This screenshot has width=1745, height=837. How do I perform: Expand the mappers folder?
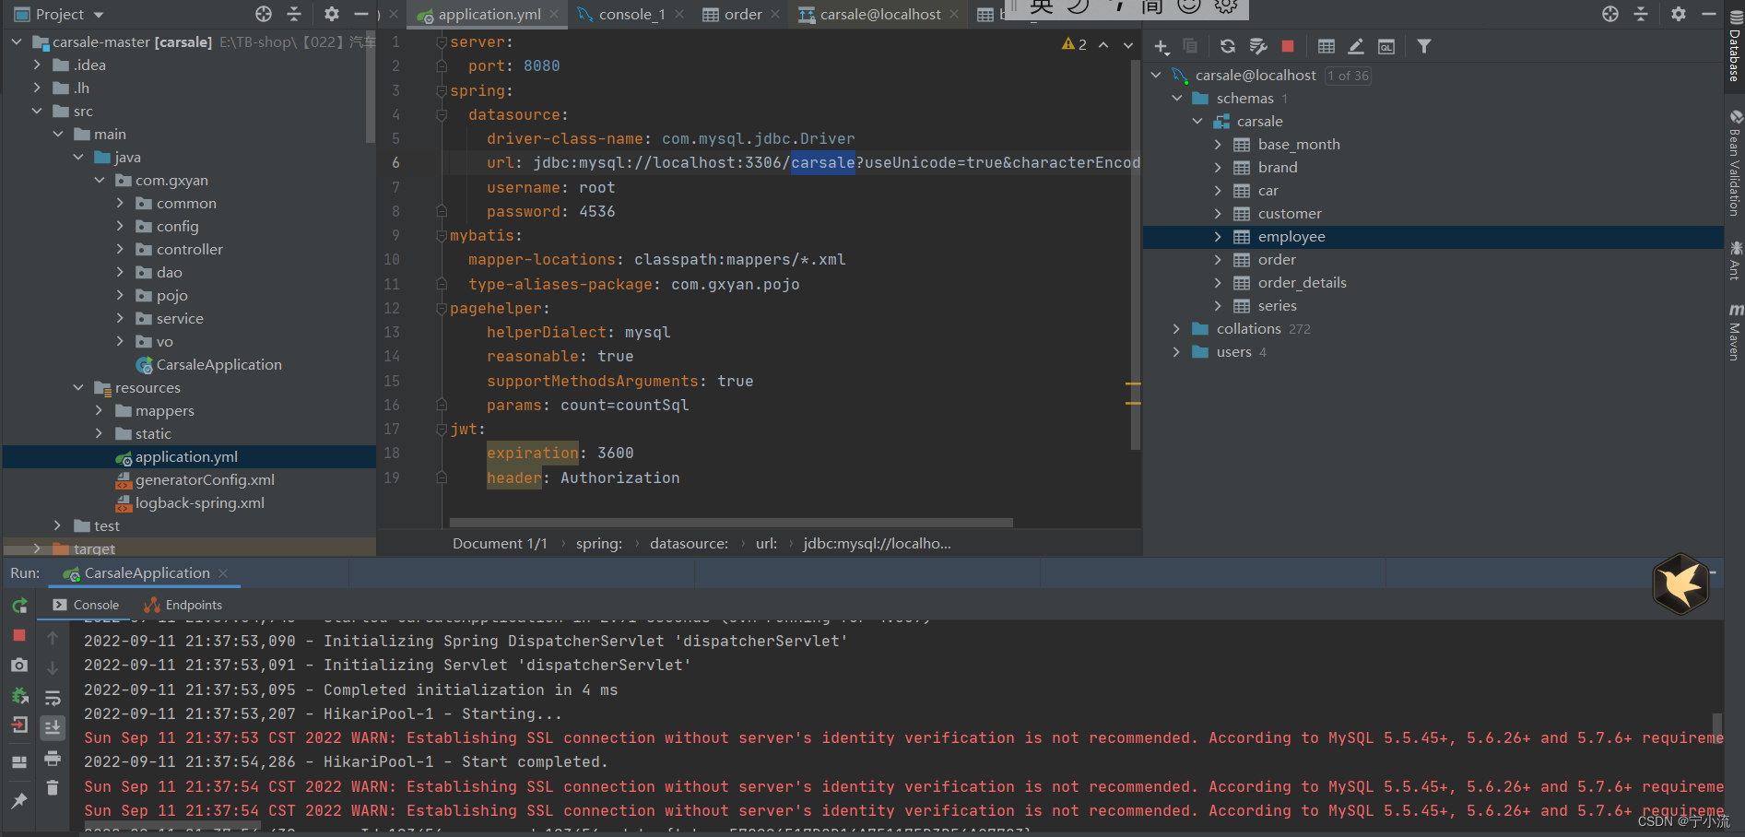99,410
